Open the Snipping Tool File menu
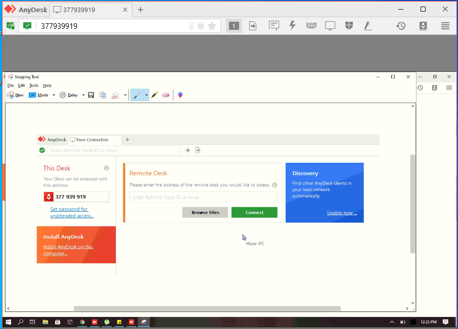The height and width of the screenshot is (329, 458). 11,85
